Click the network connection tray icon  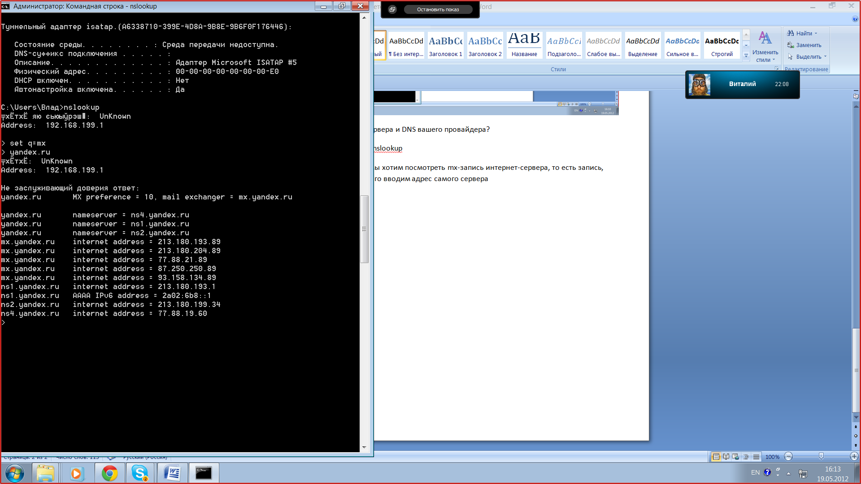[803, 473]
